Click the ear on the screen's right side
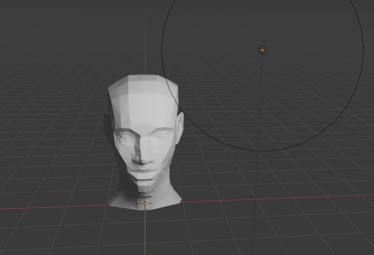The height and width of the screenshot is (255, 374). (180, 126)
